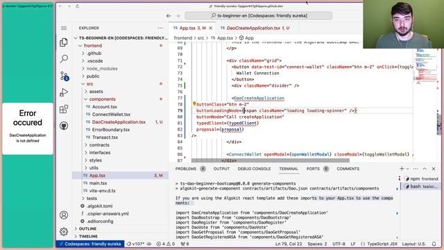Open the hamburger application menu
The image size is (444, 250).
[x=64, y=28]
